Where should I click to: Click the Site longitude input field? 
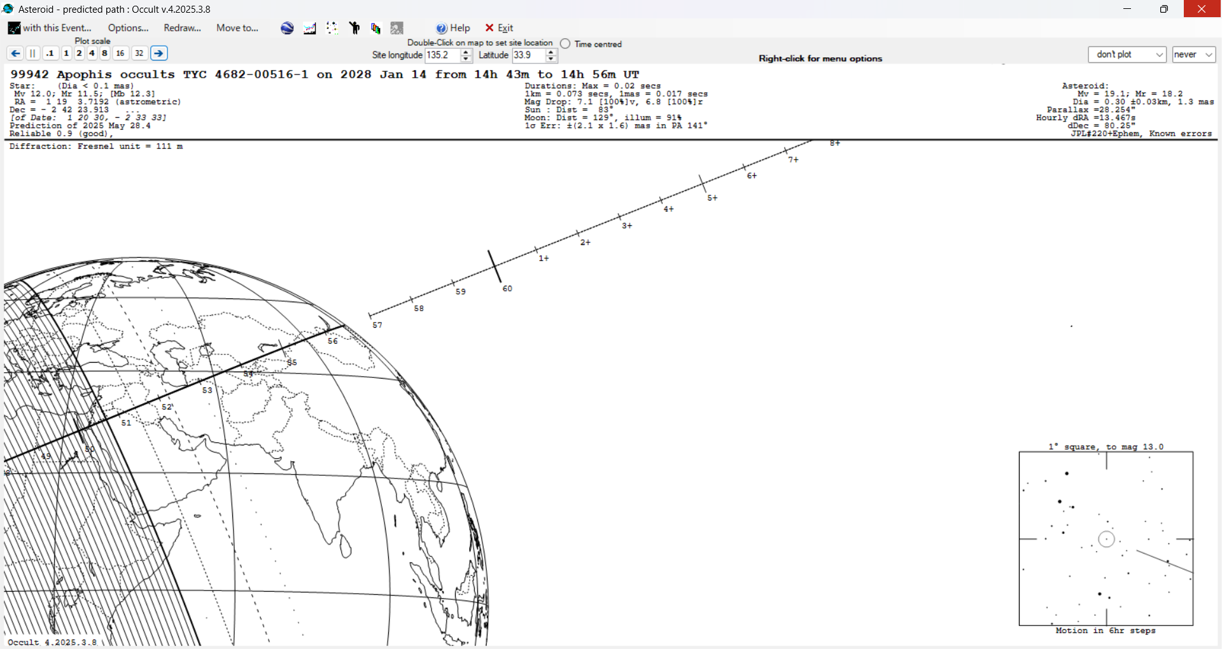tap(442, 55)
